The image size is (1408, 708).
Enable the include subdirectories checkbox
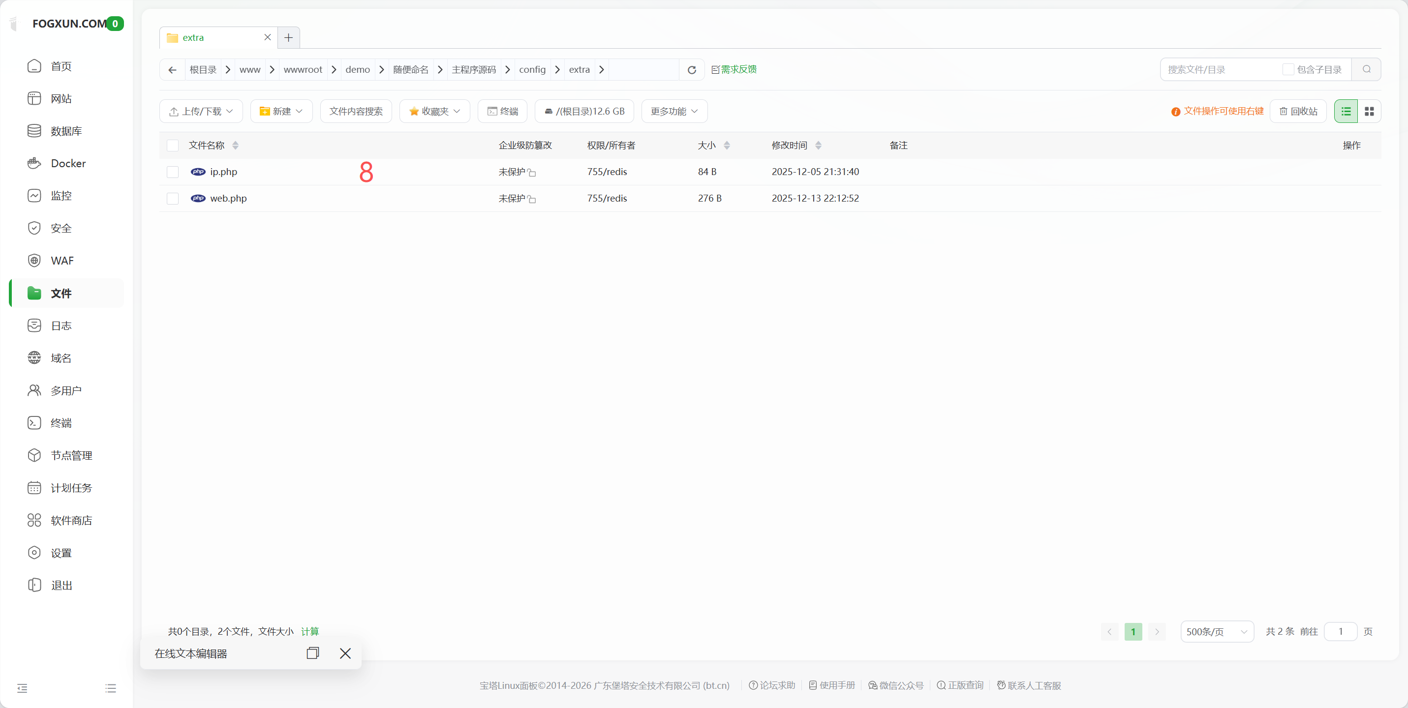tap(1288, 69)
